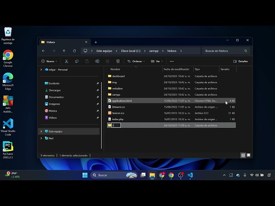Unpin Descargas from quick access
This screenshot has height=206, width=275.
point(98,90)
